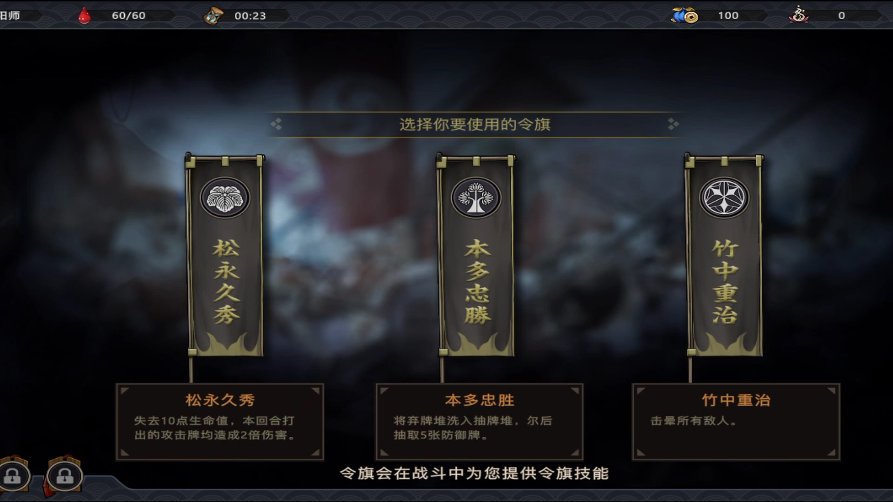The width and height of the screenshot is (893, 502).
Task: Click the 00:23 elapsed time display
Action: click(x=250, y=16)
